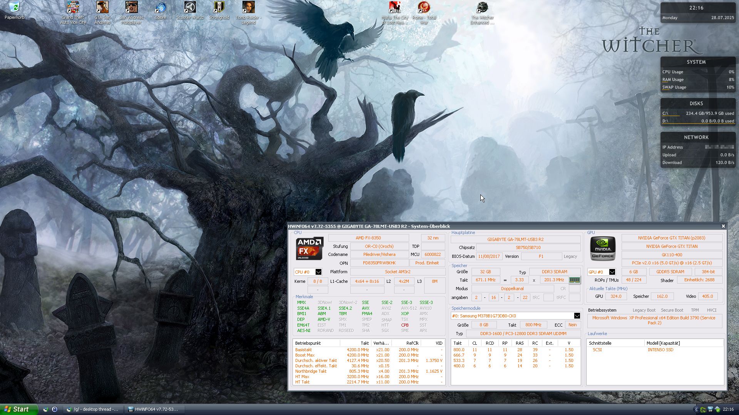Open the HWiNFO tray icon
This screenshot has width=739, height=415.
(x=711, y=410)
